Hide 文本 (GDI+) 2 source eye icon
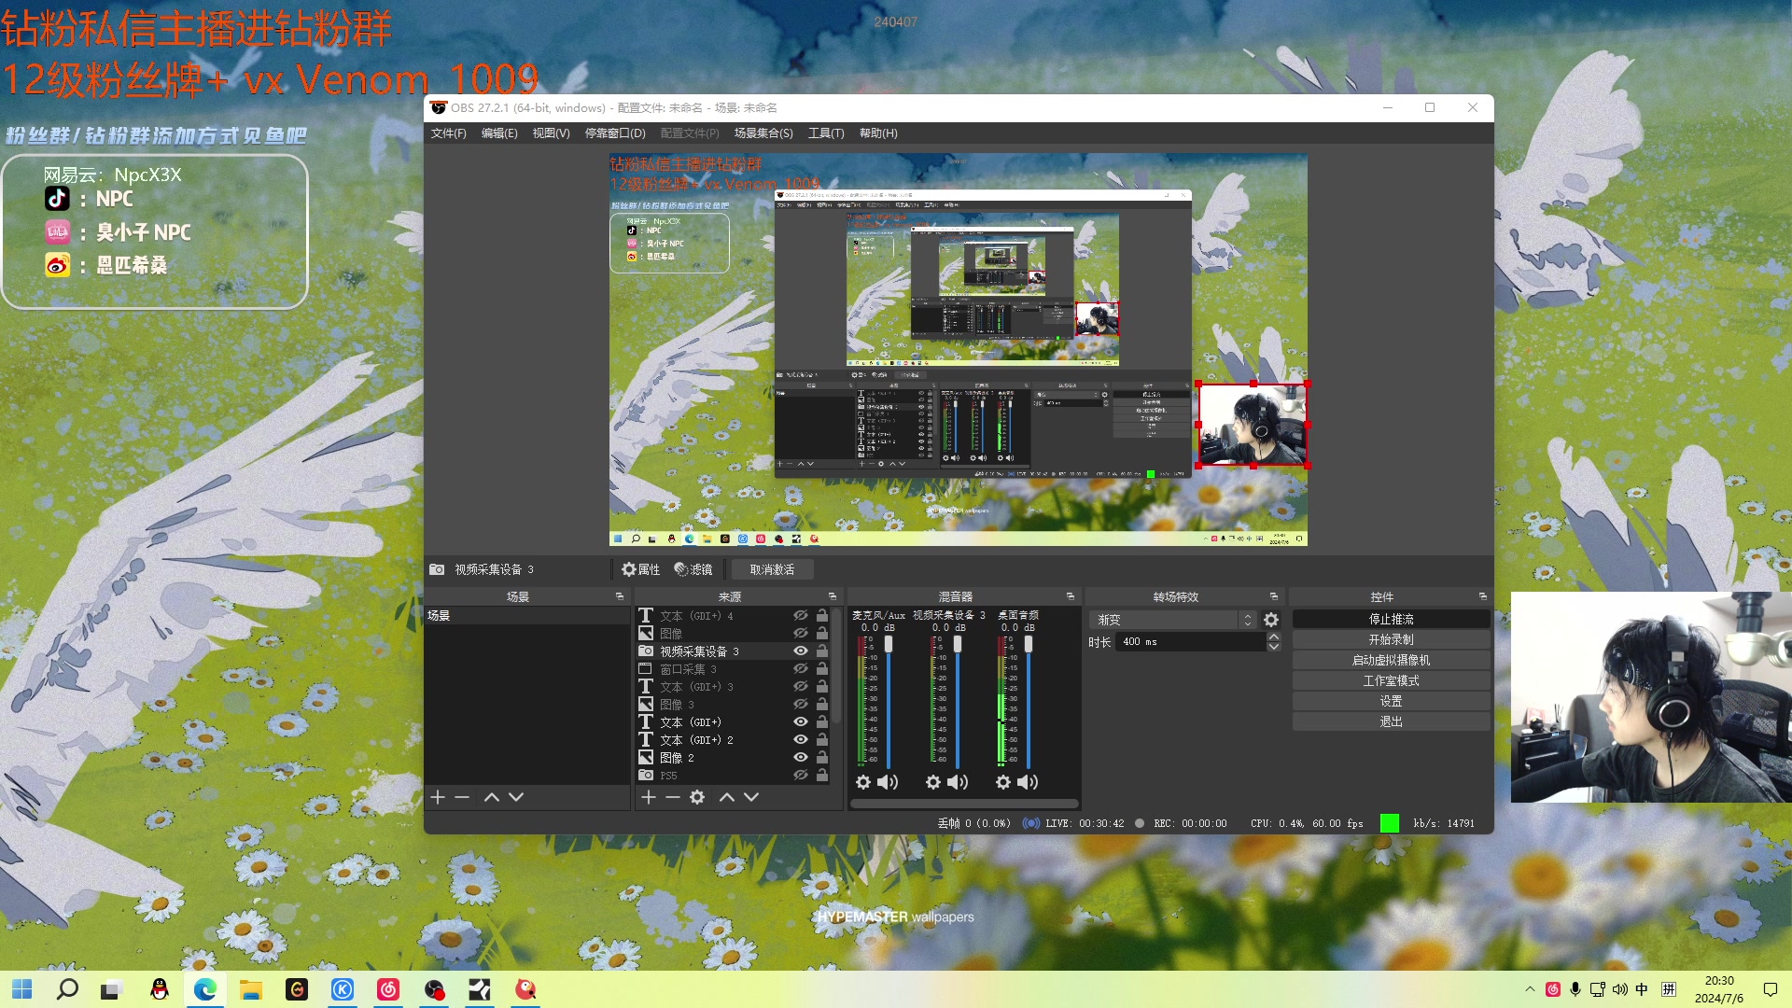 (800, 740)
